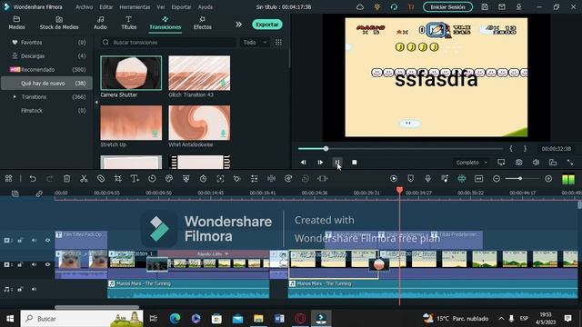
Task: Open the multi-track layout icon
Action: pyautogui.click(x=8, y=179)
